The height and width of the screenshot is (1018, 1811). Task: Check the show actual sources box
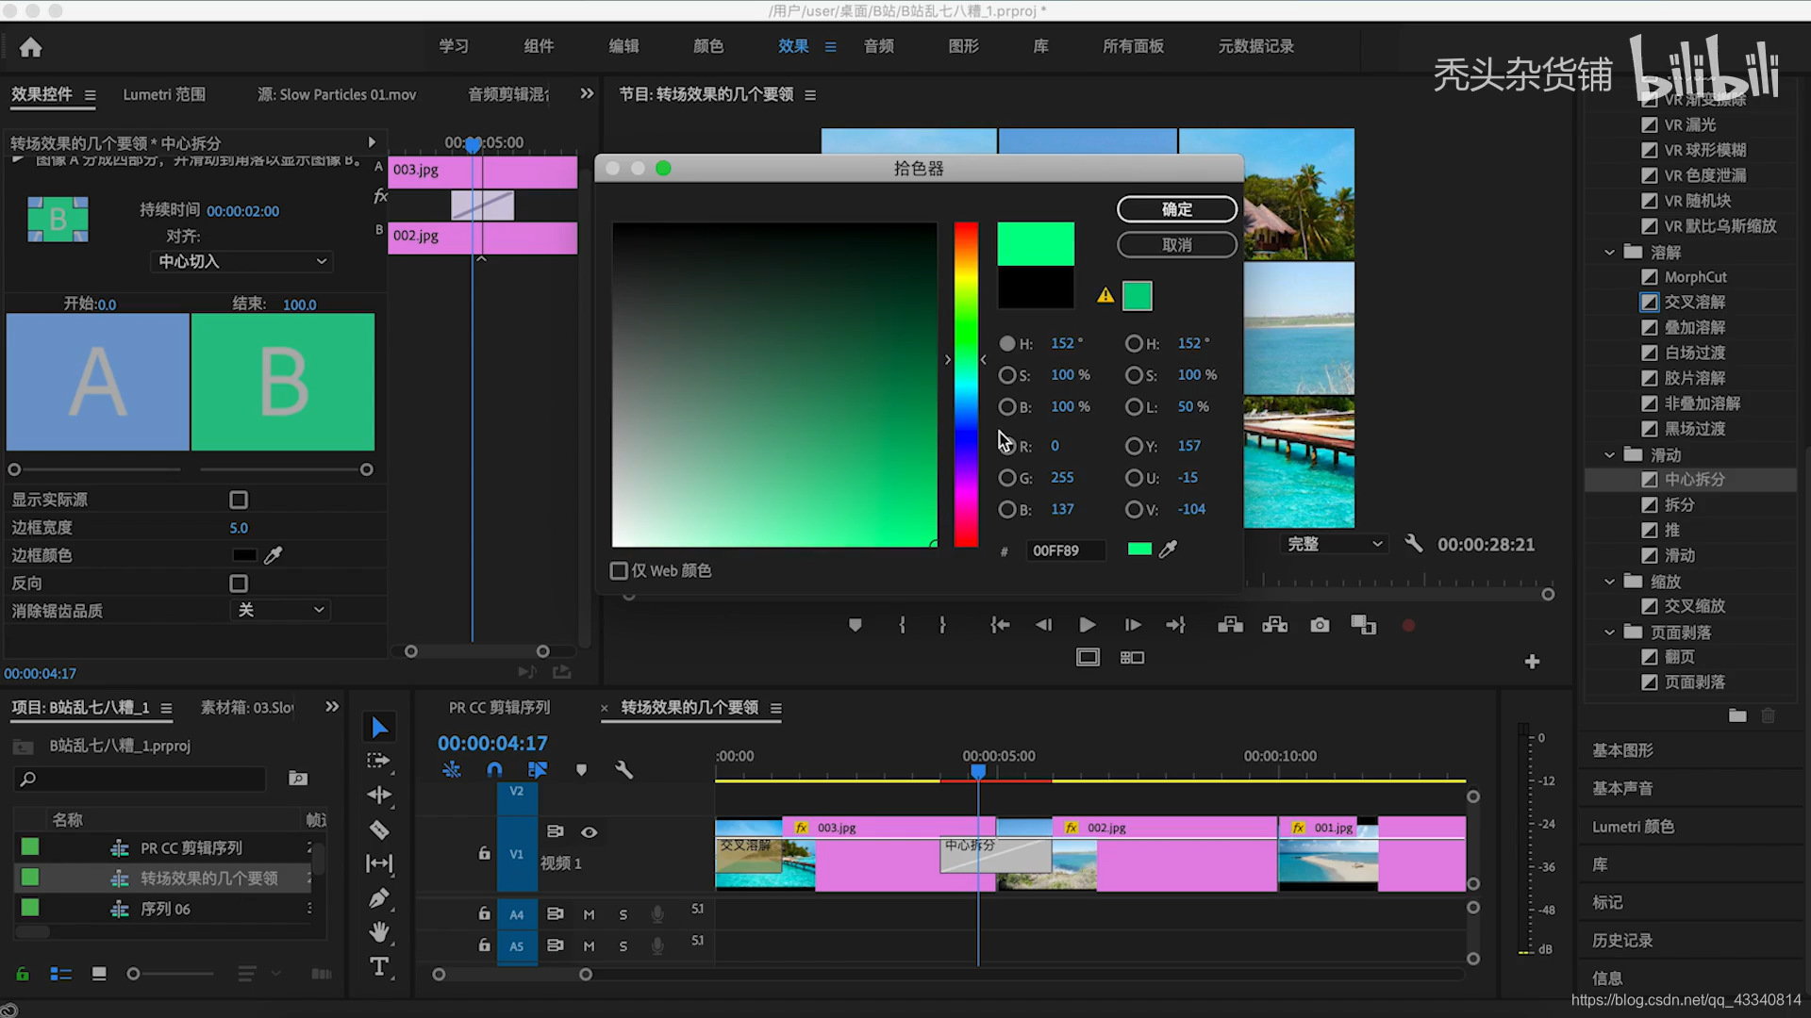point(239,500)
